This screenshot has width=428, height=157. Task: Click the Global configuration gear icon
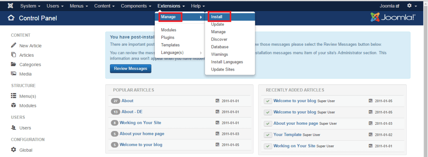point(14,150)
